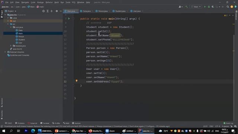The height and width of the screenshot is (134, 238).
Task: Open the Terminal tool window
Action: click(45, 123)
